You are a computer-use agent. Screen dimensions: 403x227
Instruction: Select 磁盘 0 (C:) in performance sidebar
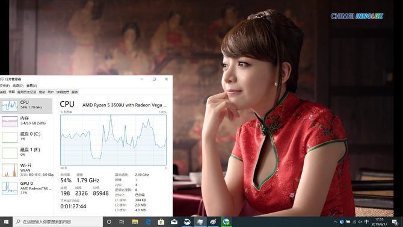[26, 137]
